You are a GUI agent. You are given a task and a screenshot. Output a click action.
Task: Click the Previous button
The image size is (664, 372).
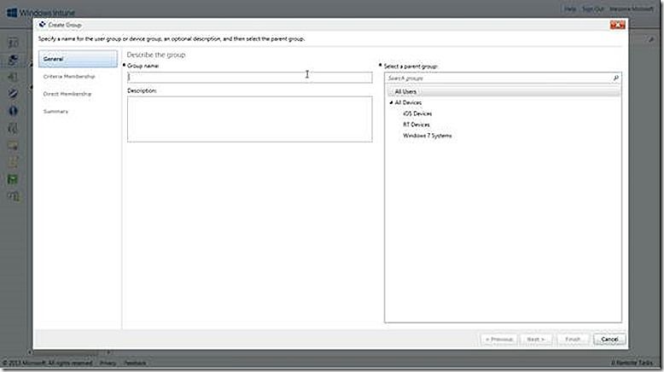pos(498,339)
